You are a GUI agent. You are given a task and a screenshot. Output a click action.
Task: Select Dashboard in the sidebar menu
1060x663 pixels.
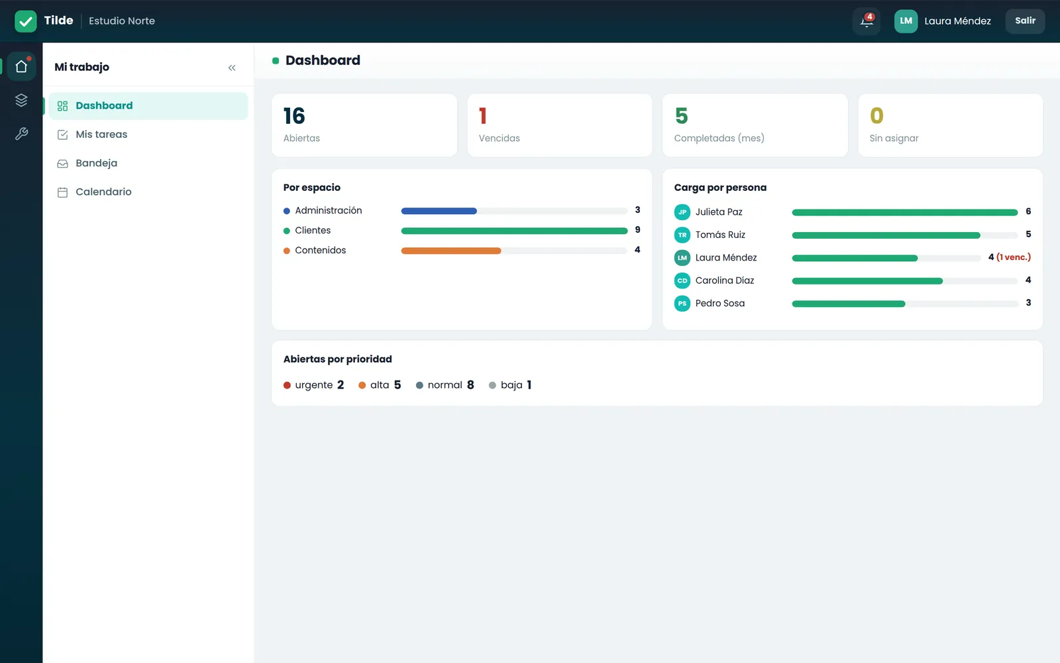click(x=148, y=106)
